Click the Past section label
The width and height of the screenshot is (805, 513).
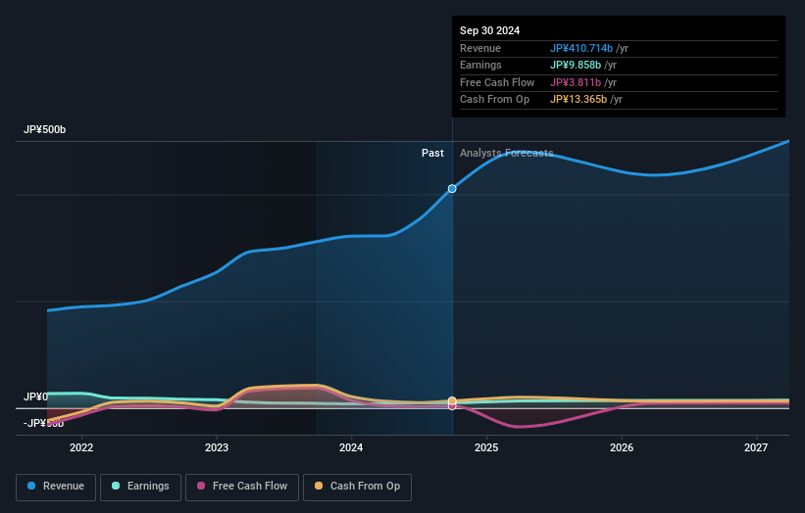(432, 153)
